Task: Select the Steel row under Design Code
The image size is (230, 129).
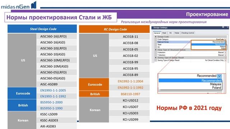Action: [x=174, y=44]
